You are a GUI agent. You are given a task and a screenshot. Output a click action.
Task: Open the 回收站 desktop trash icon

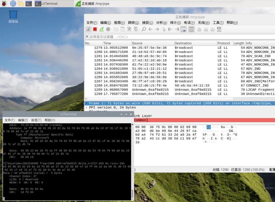[x=13, y=17]
